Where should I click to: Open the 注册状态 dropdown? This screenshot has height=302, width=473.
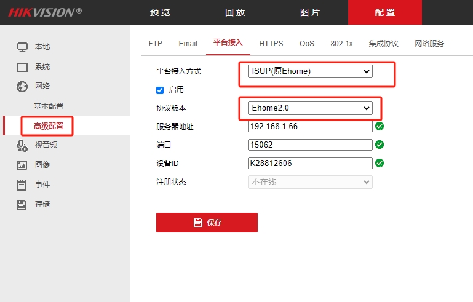pyautogui.click(x=311, y=182)
